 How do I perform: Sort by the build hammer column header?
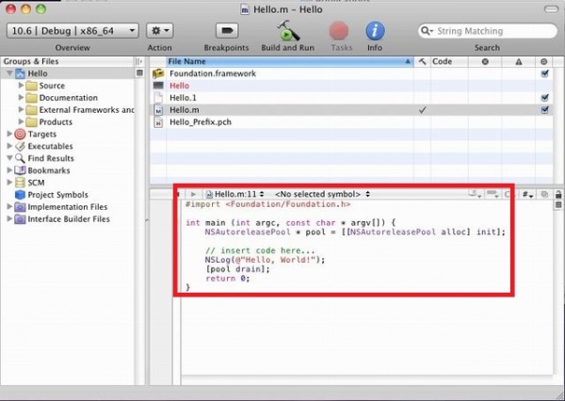422,61
